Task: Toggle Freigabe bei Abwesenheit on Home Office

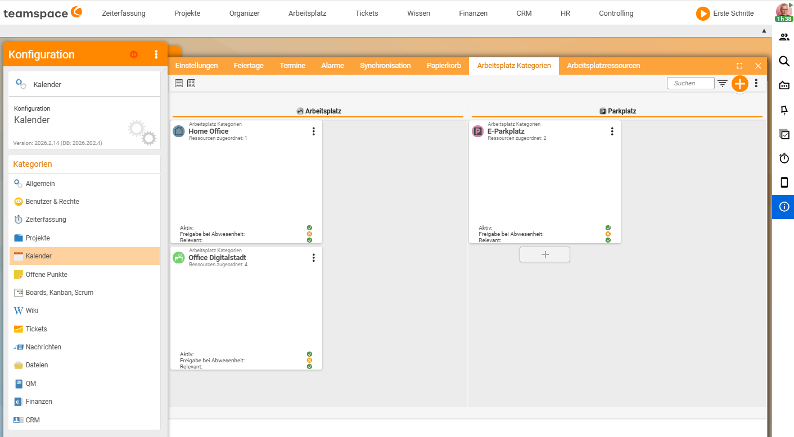Action: pos(309,234)
